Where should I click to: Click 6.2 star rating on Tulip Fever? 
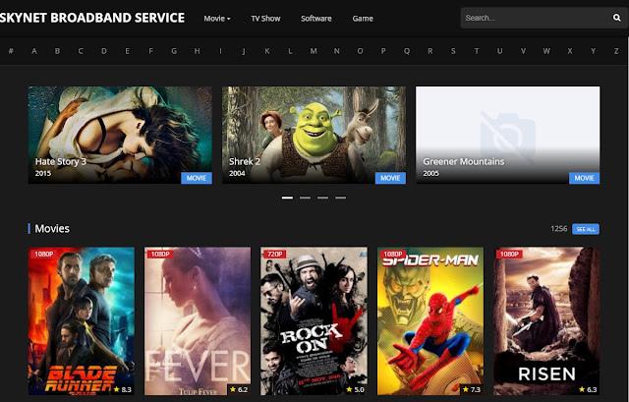(x=239, y=389)
